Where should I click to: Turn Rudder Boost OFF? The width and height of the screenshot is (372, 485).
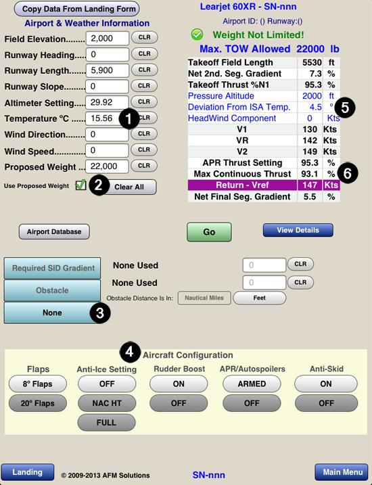coord(179,403)
